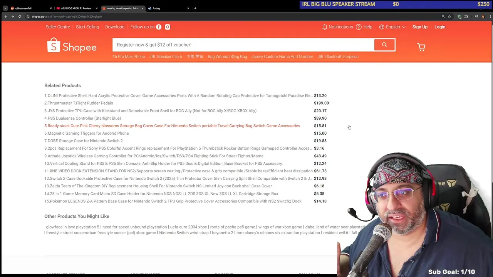Open DOBE Storage Case for Nintendo Switch 2
493x277 pixels.
click(x=84, y=141)
